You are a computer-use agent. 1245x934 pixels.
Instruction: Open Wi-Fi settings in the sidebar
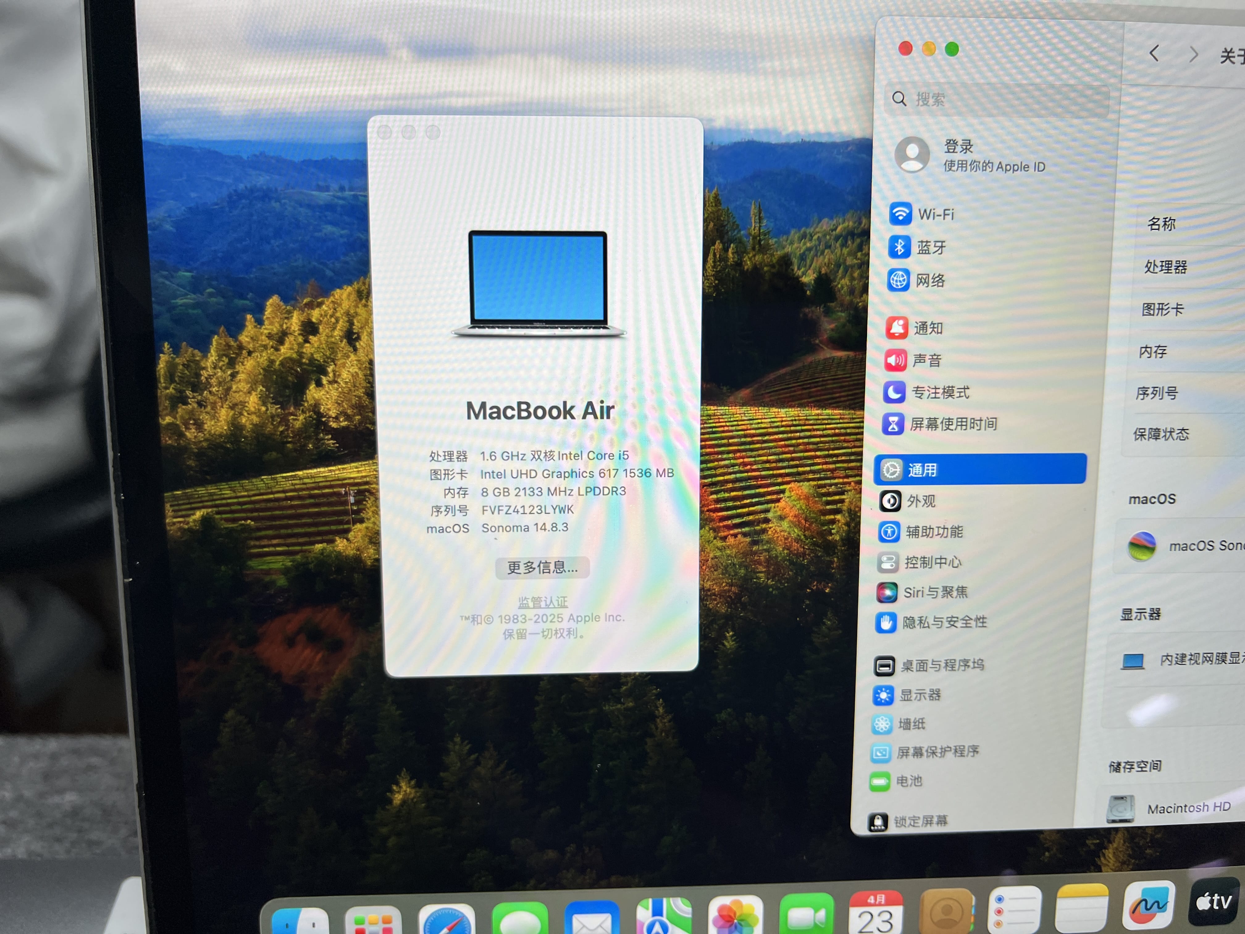(x=922, y=214)
